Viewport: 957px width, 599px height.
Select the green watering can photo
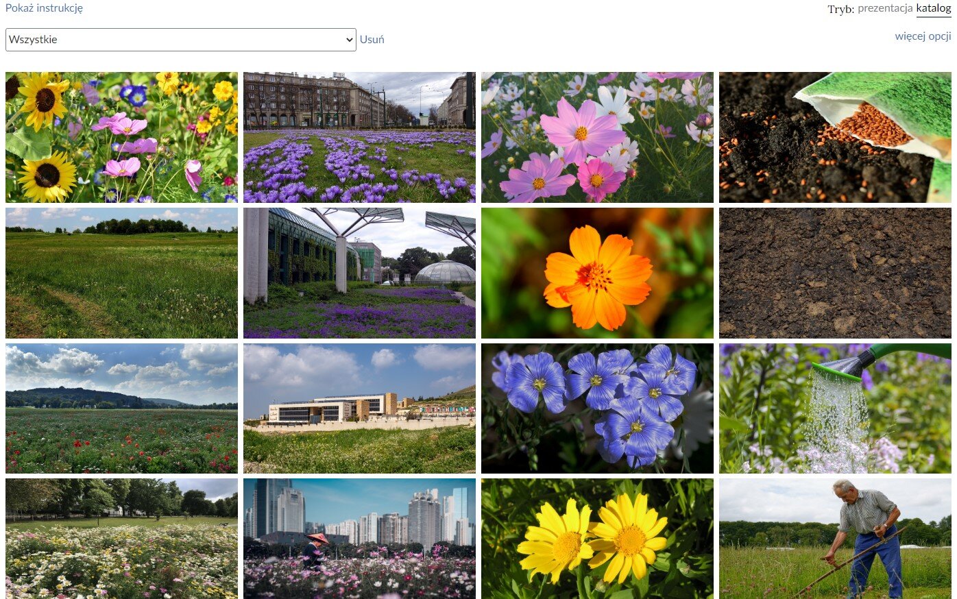[x=835, y=408]
